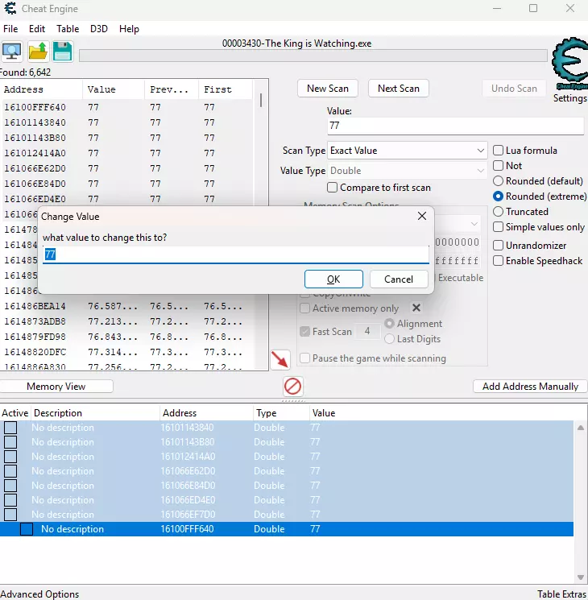The height and width of the screenshot is (600, 588).
Task: Click the Settings label
Action: [x=570, y=98]
